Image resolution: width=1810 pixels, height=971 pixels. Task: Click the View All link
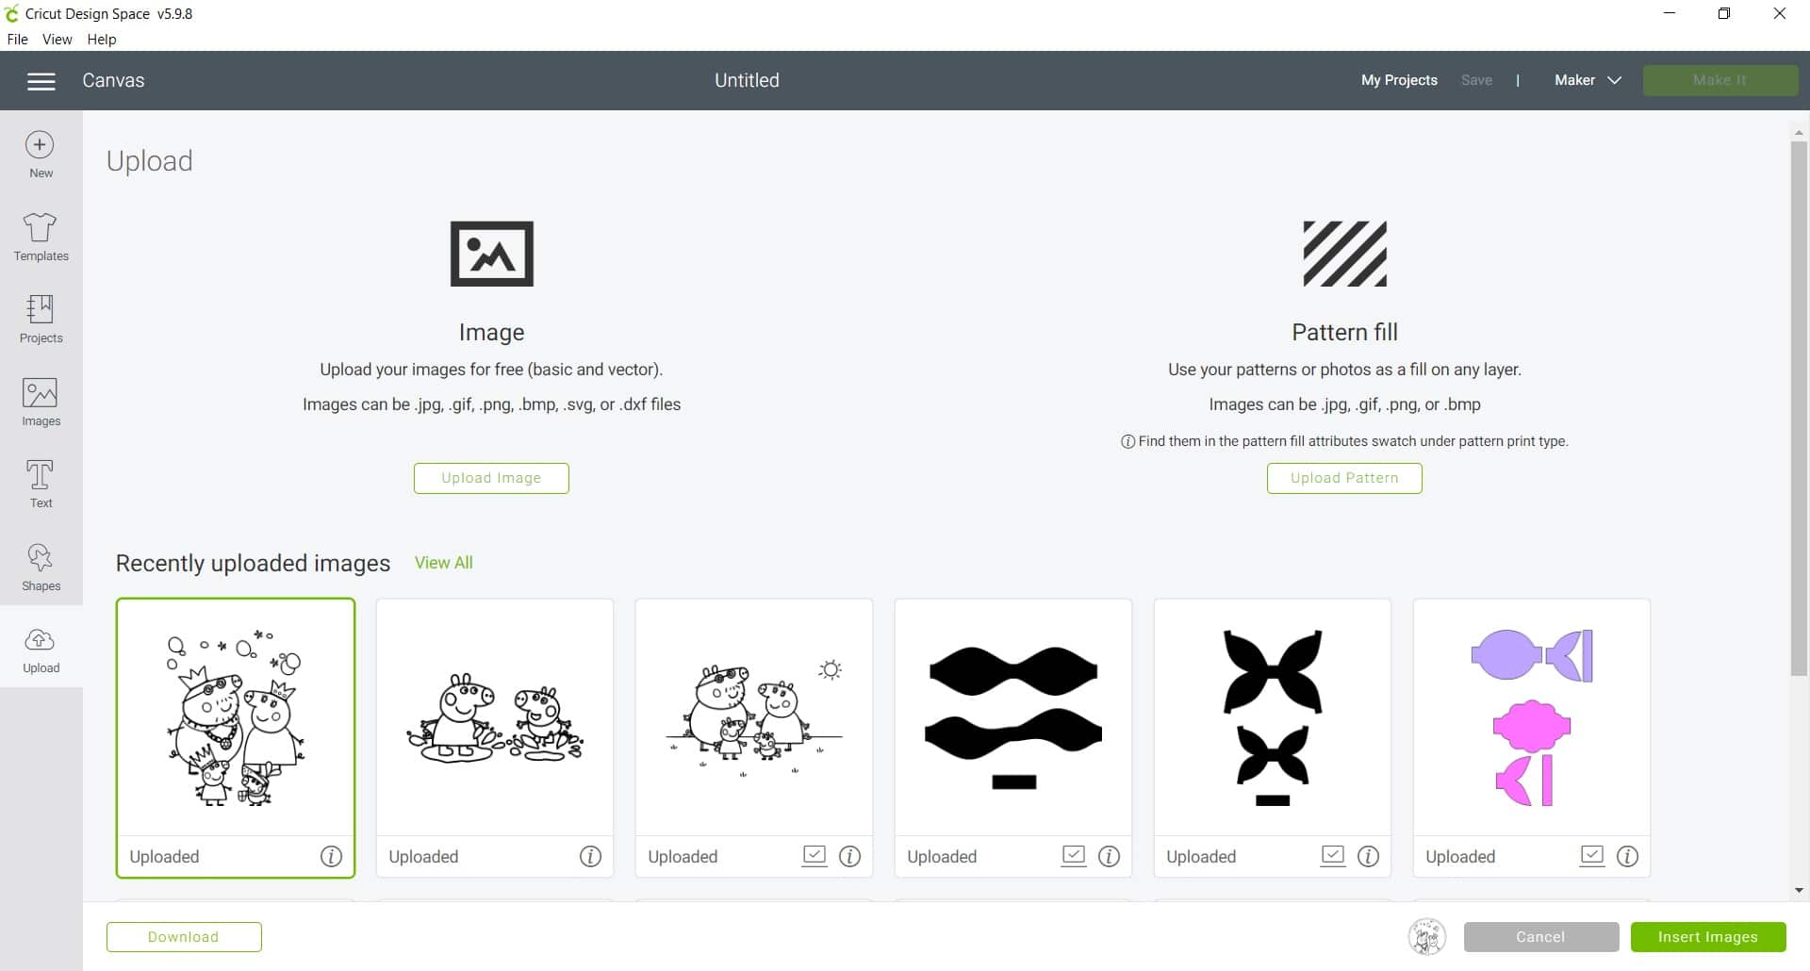(443, 563)
